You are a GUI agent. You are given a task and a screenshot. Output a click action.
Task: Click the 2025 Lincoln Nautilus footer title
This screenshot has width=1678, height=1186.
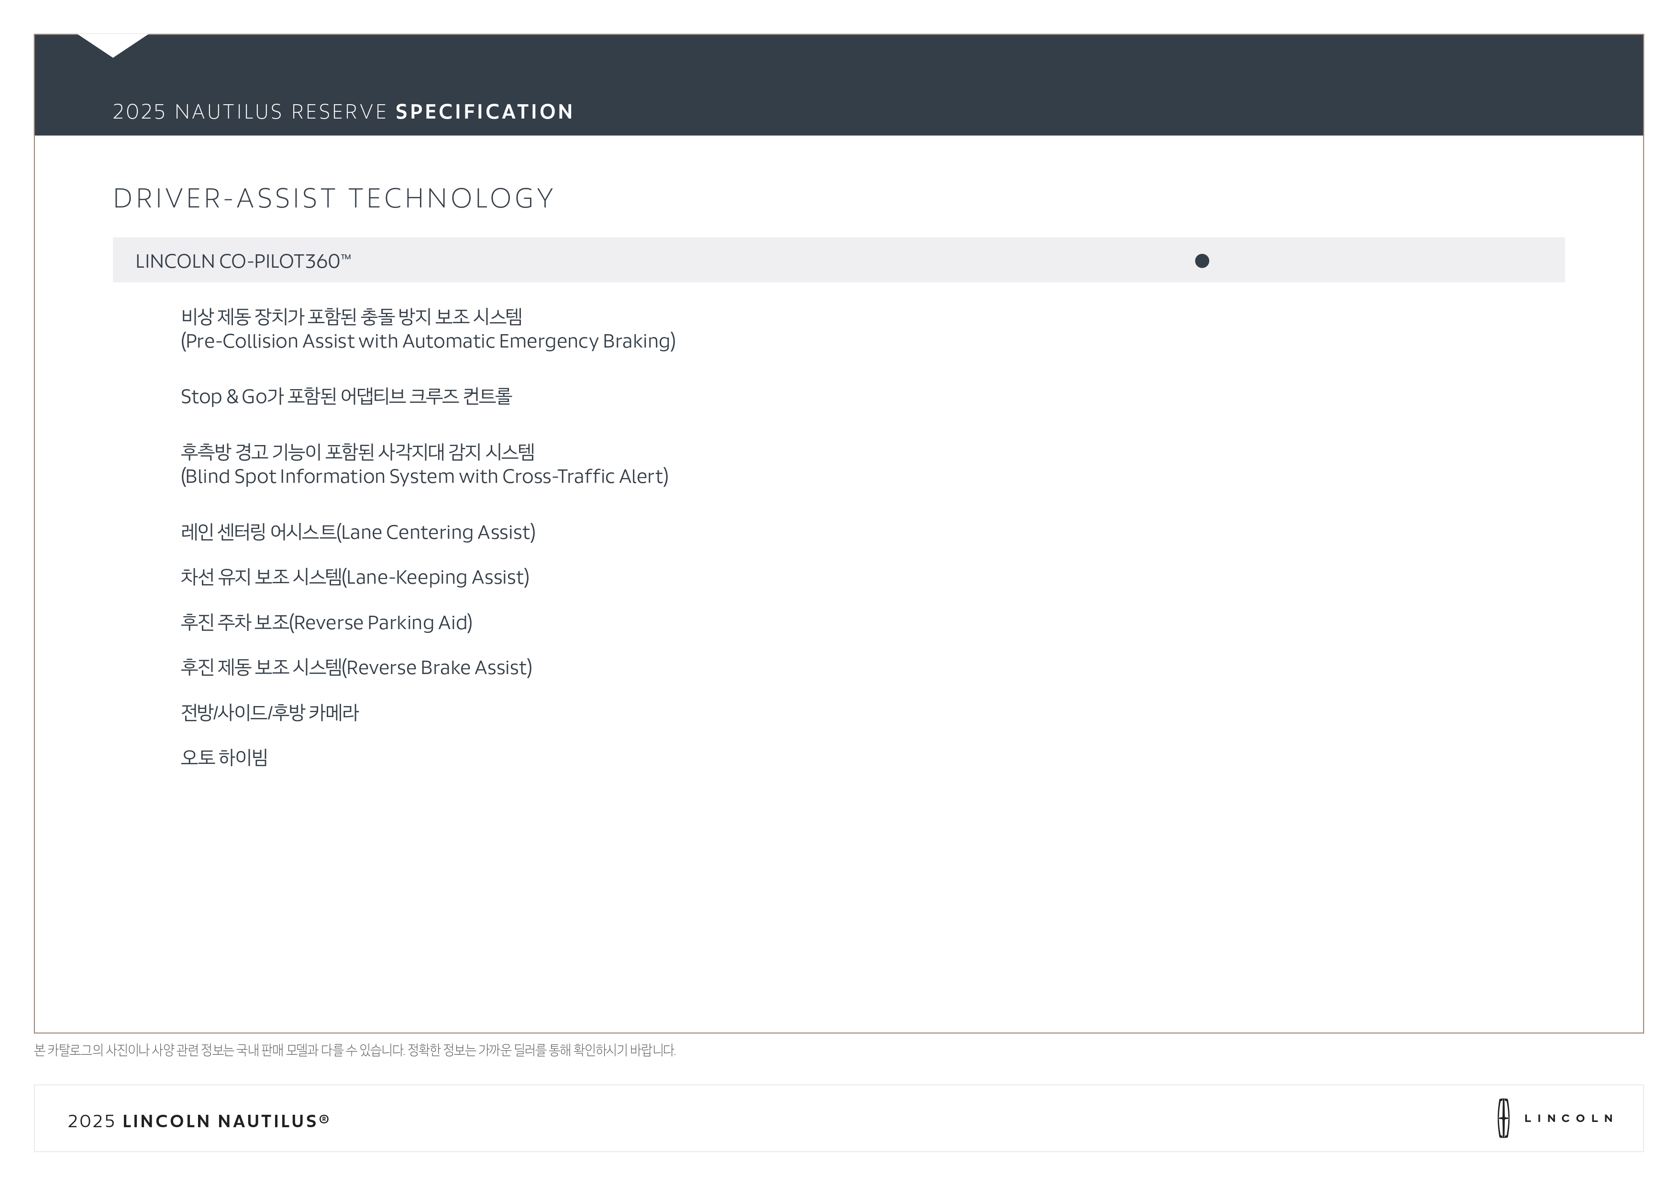tap(198, 1121)
